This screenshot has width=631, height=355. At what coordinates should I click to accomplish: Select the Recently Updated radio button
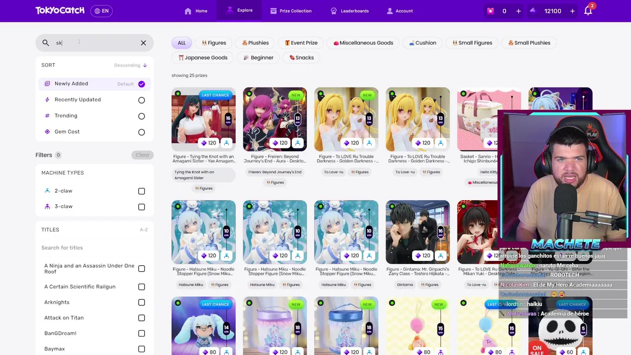pos(141,100)
